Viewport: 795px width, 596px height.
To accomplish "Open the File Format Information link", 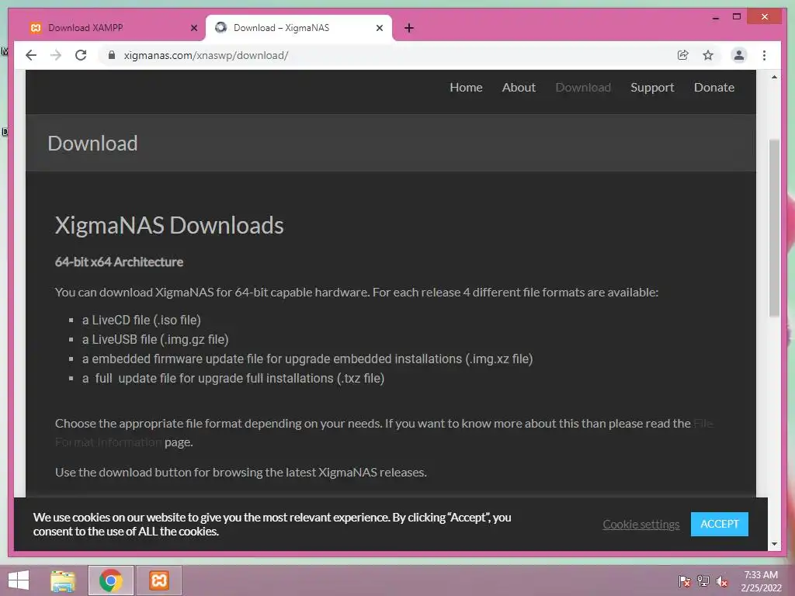I will coord(109,442).
